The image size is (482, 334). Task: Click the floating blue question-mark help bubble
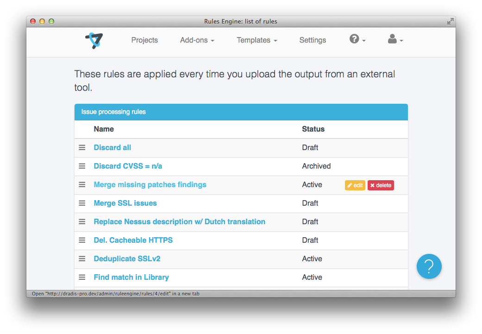(x=429, y=266)
